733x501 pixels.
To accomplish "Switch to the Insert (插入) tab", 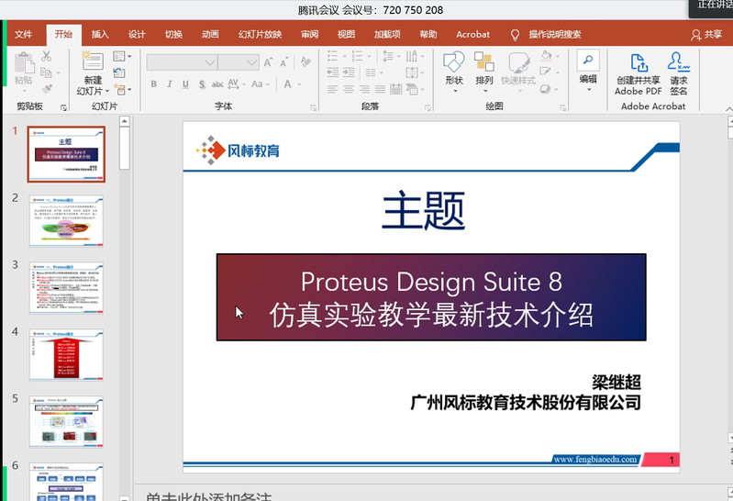I will 100,35.
